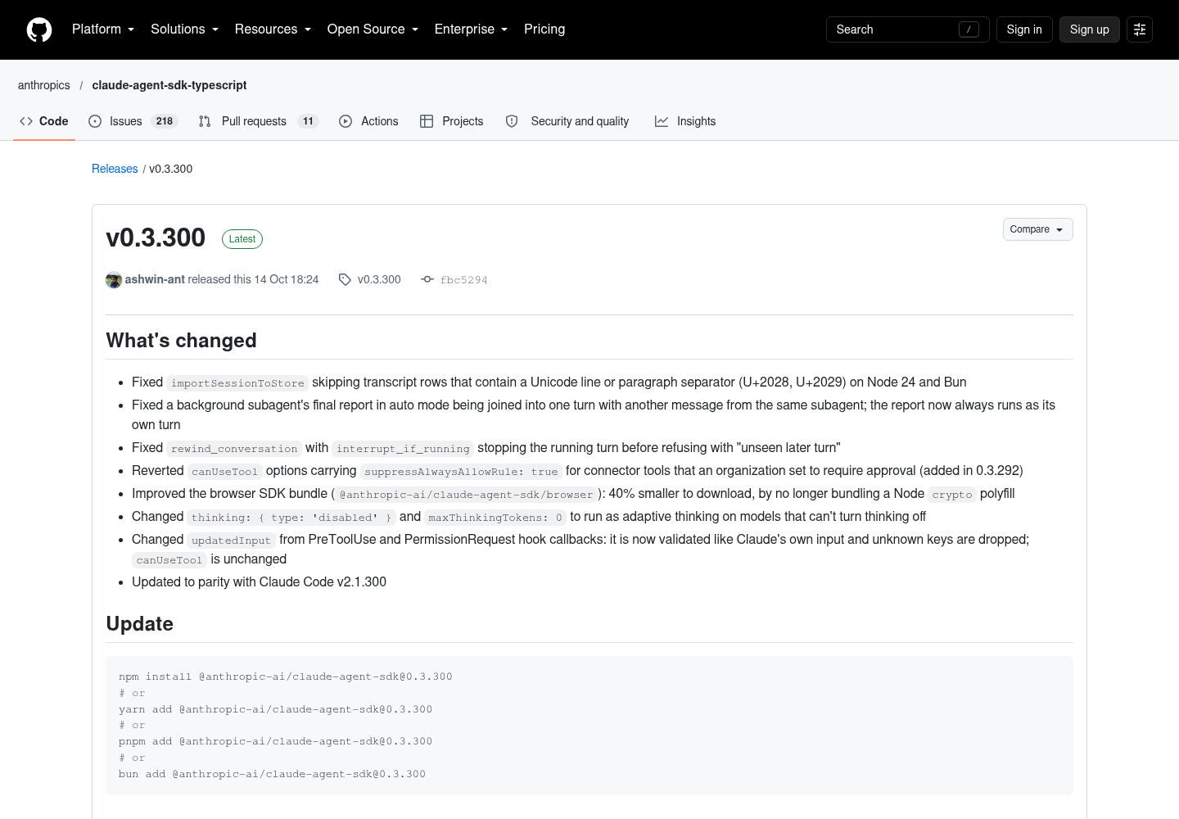
Task: Open the appearance settings icon button
Action: pos(1140,29)
